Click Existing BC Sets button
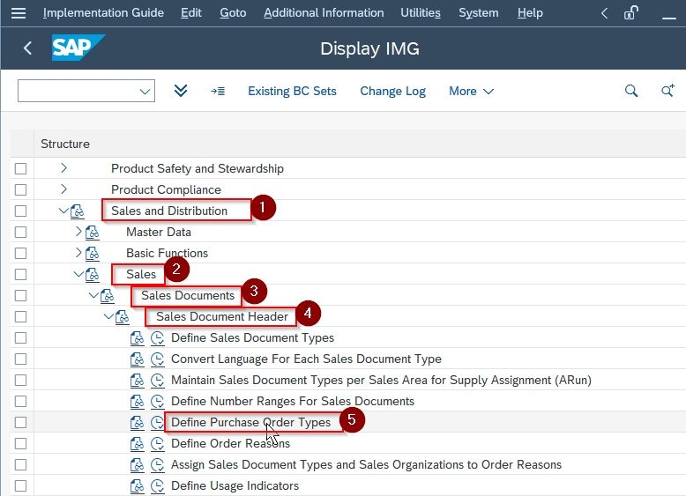The height and width of the screenshot is (496, 686). pos(292,91)
